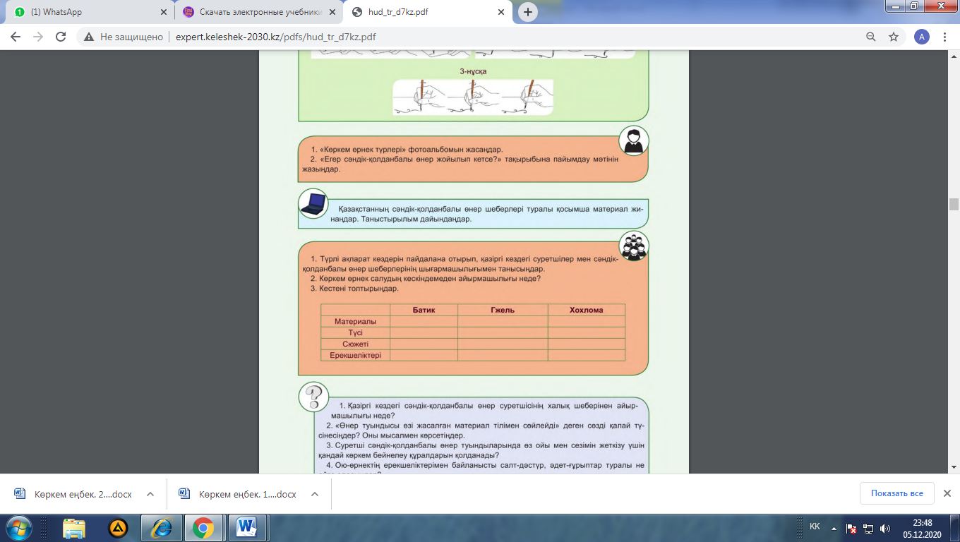Launch the AIMP player from taskbar
The image size is (960, 542).
pos(118,528)
